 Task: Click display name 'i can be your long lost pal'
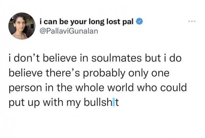(x=87, y=23)
